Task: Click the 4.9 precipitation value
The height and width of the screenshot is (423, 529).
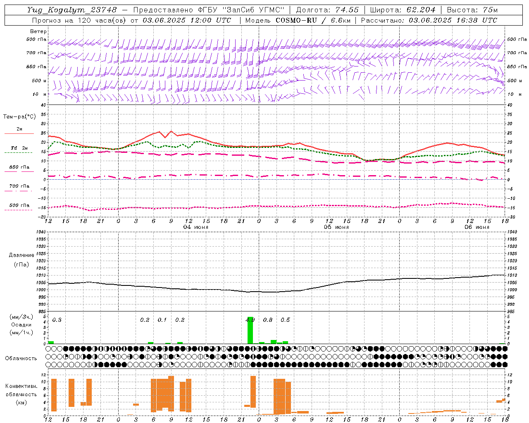Action: 250,320
